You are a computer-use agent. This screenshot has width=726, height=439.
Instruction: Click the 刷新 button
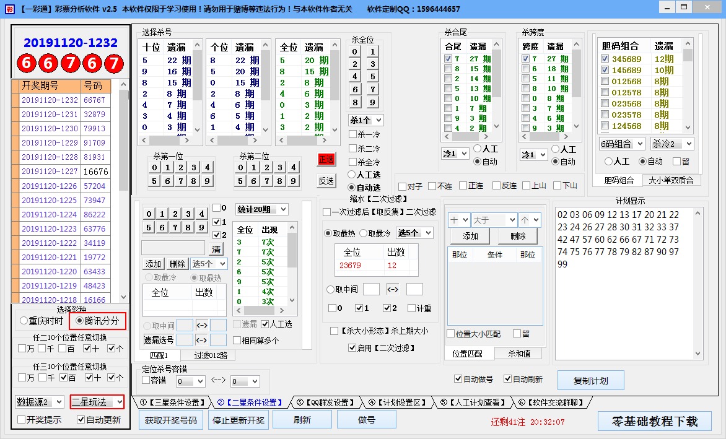[302, 419]
